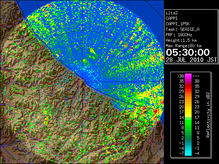Click the "PRF: 1800Hz" text line
This screenshot has width=219, height=164.
pyautogui.click(x=179, y=35)
